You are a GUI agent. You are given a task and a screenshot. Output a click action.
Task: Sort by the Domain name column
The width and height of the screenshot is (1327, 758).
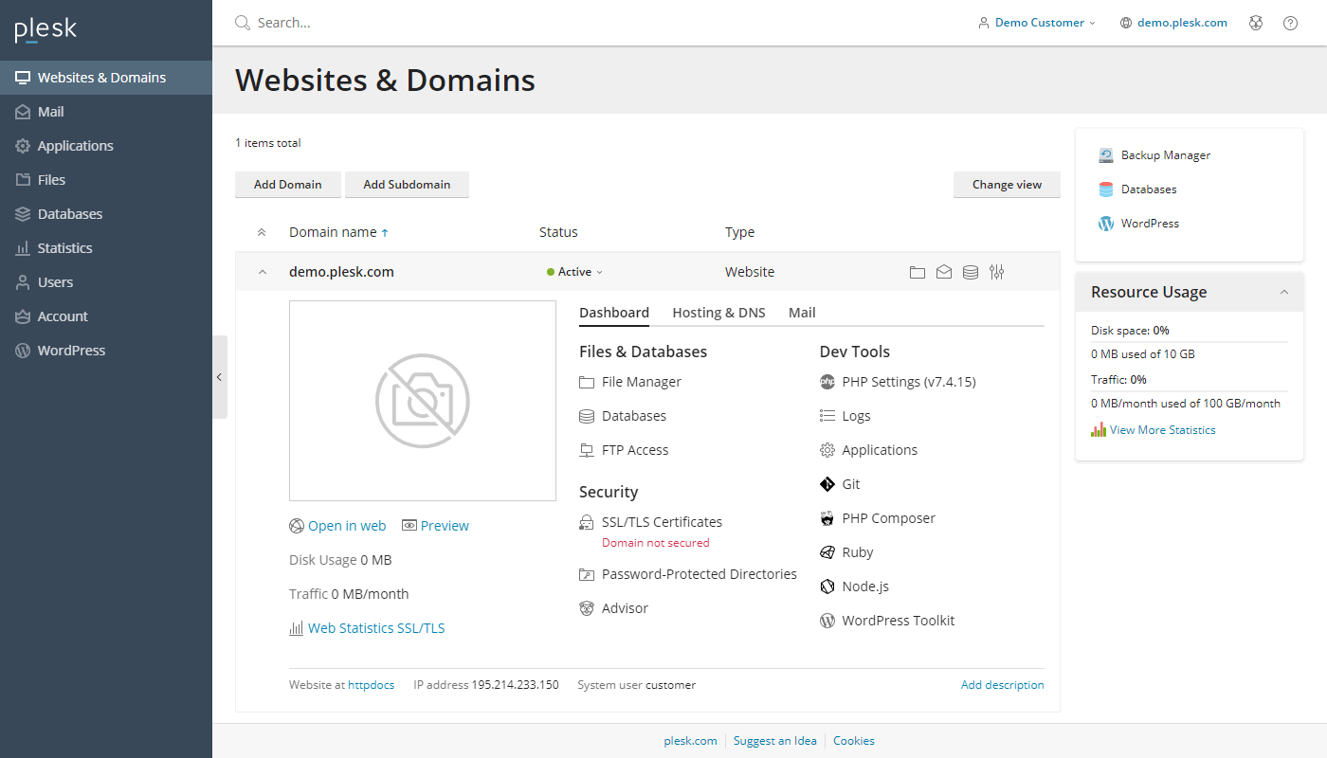pyautogui.click(x=338, y=232)
